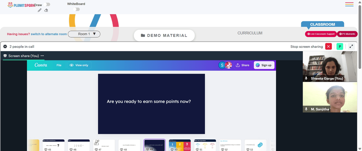Click the page vertical scrollbar
Screen dimensions: 362x151
tap(360, 37)
